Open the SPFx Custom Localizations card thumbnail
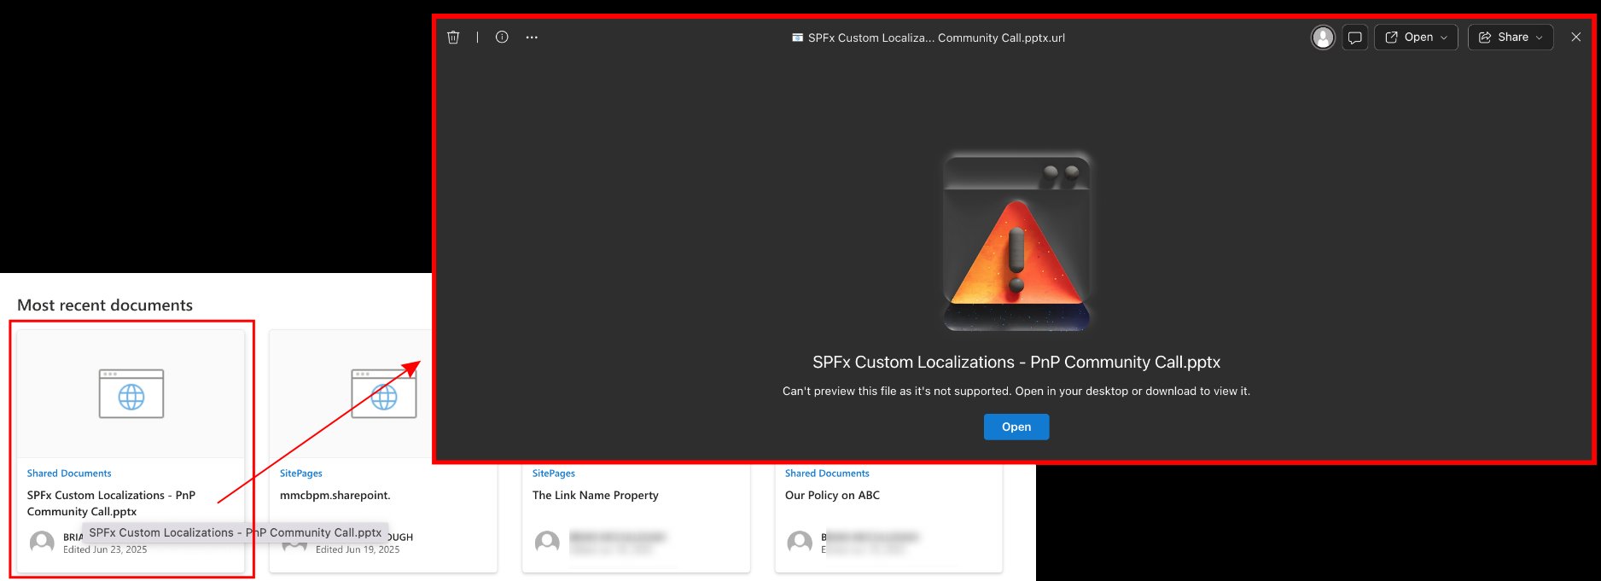Screen dimensions: 1601x581 click(131, 394)
